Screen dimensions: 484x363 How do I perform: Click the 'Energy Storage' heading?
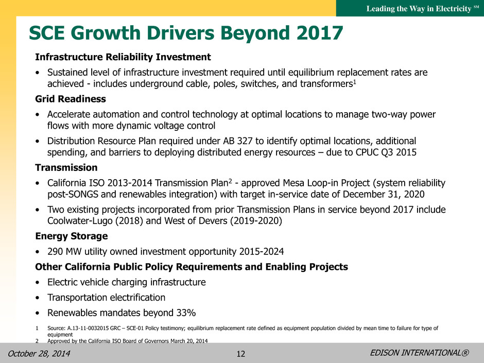(x=71, y=236)
